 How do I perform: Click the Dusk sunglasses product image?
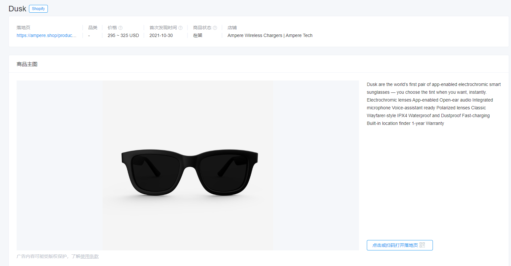pyautogui.click(x=188, y=165)
